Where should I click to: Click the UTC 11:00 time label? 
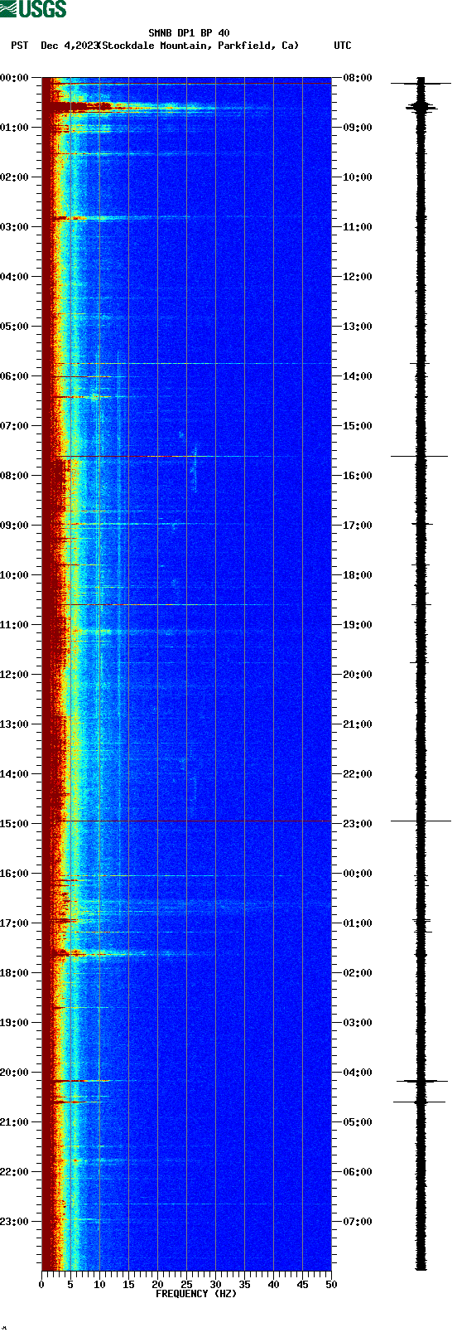[357, 227]
